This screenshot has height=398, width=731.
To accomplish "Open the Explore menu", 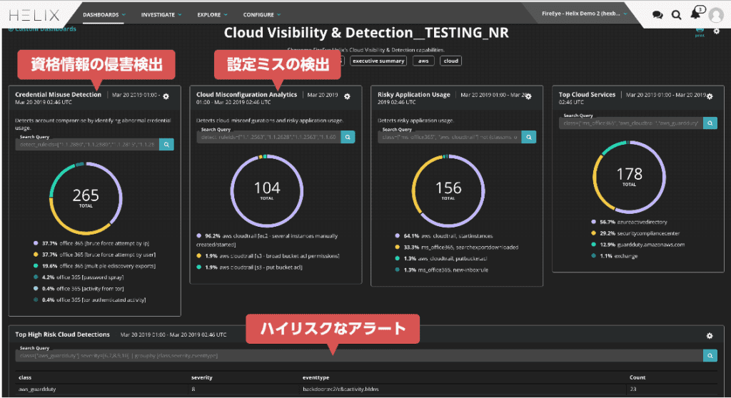I will pyautogui.click(x=212, y=15).
